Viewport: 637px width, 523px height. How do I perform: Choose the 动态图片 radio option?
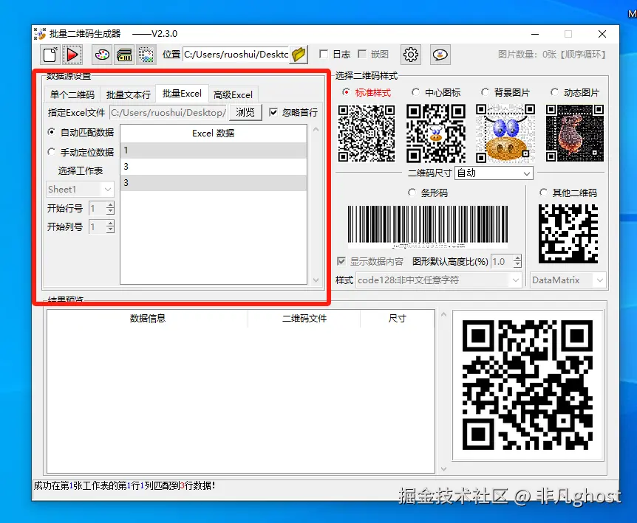[x=554, y=92]
